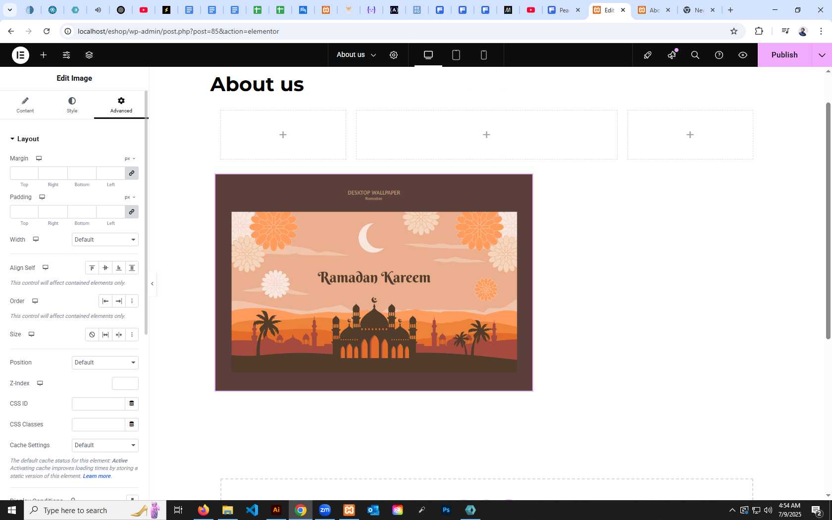Set Size to Shrink

pos(119,335)
